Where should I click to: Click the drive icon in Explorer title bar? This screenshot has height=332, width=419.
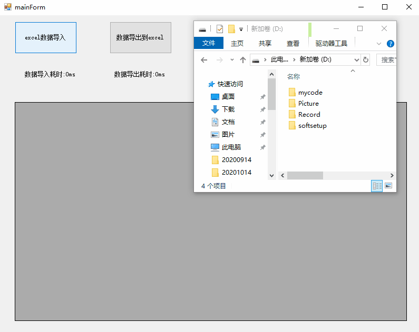point(202,29)
